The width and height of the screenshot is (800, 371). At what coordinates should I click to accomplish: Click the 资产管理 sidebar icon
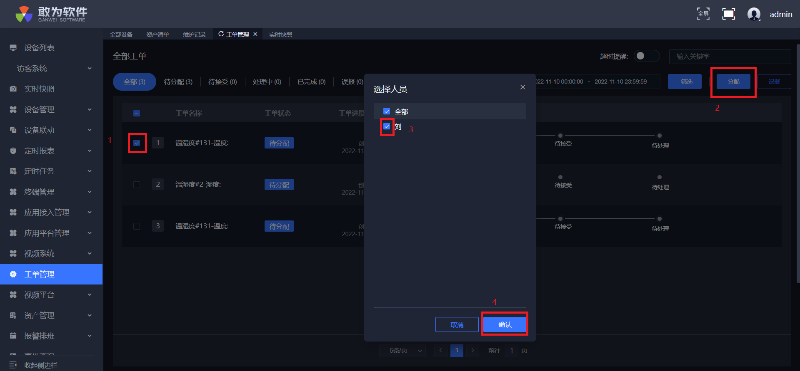click(x=13, y=315)
